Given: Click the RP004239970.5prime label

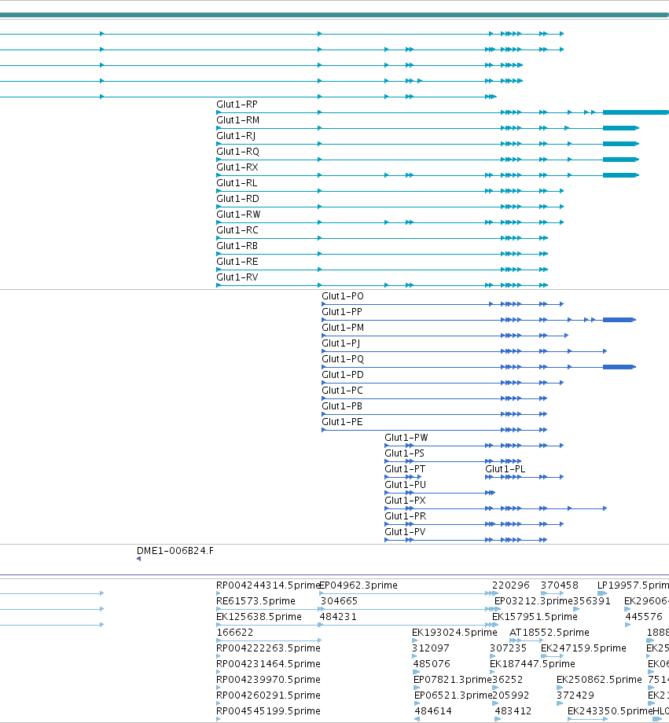Looking at the screenshot, I should click(x=268, y=679).
